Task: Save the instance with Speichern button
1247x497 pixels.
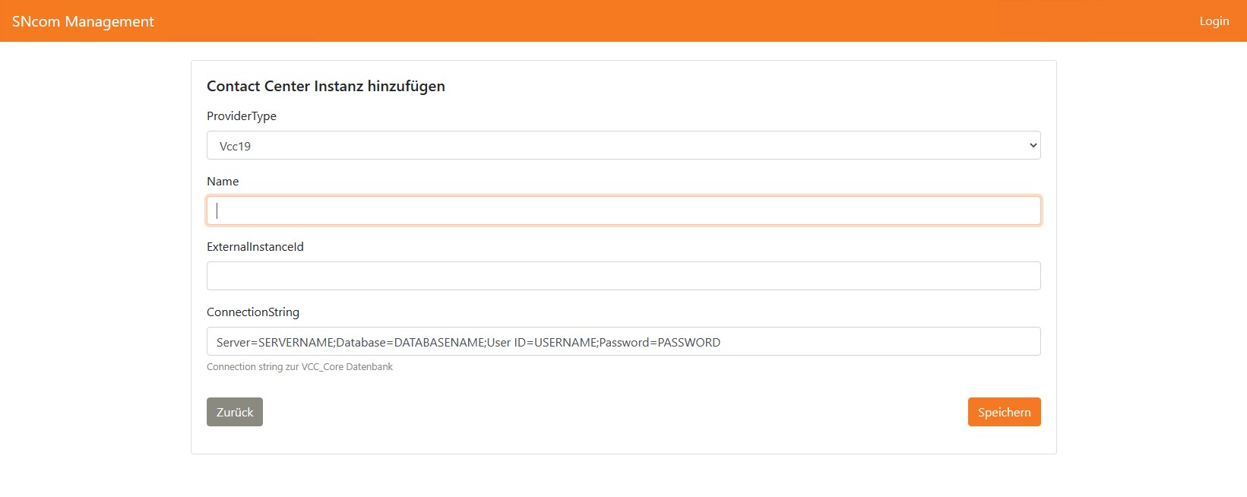Action: (x=1004, y=412)
